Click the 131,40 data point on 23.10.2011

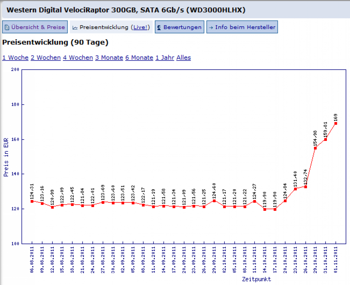(x=295, y=189)
